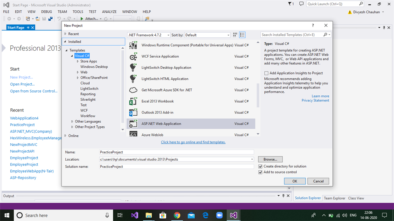Screen dimensions: 394x221
Task: Open Zoom from the taskbar
Action: (x=219, y=215)
